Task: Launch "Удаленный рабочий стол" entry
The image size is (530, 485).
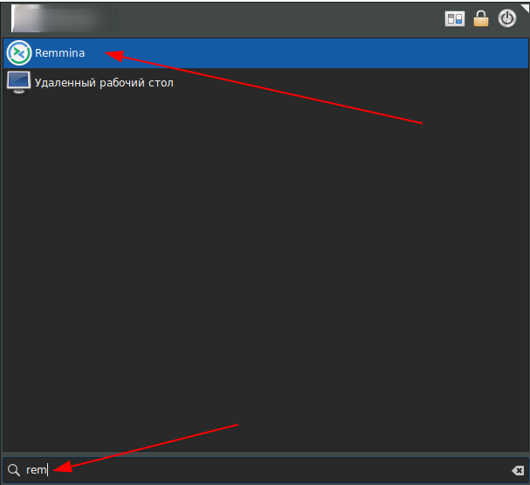Action: click(x=265, y=82)
